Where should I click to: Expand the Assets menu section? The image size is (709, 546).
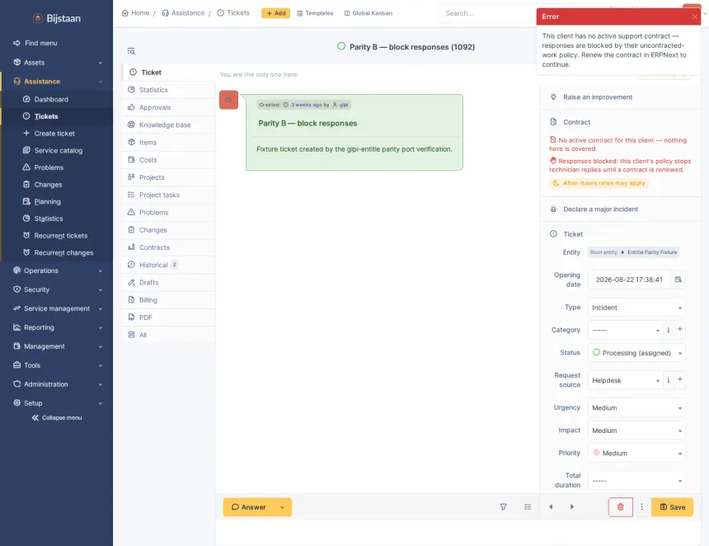tap(58, 63)
